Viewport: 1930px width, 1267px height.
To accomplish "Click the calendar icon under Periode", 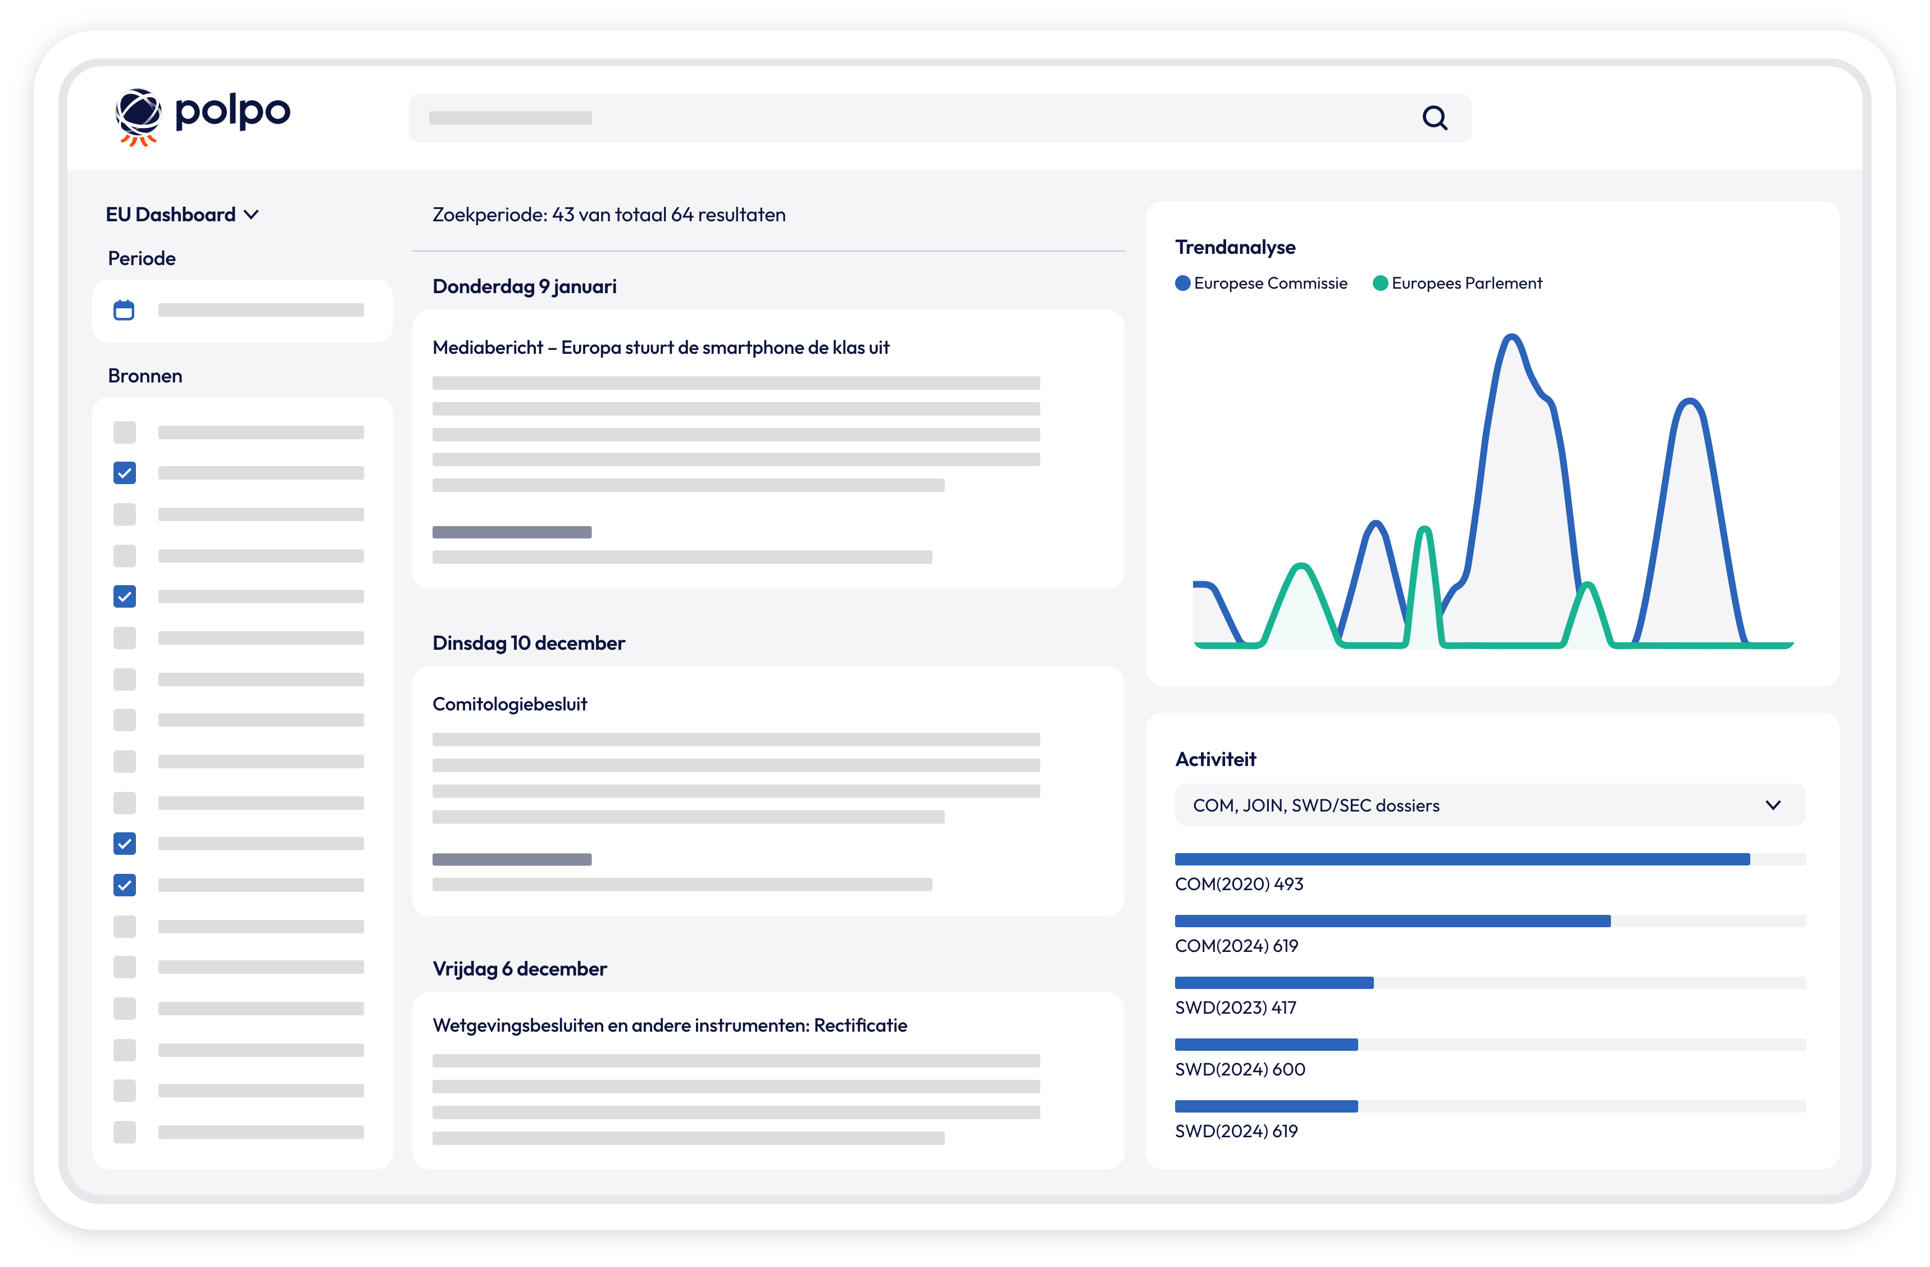I will click(124, 309).
